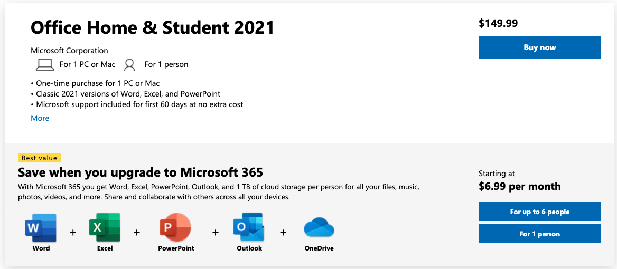Click the $149.99 price text
The height and width of the screenshot is (269, 617).
(x=498, y=24)
